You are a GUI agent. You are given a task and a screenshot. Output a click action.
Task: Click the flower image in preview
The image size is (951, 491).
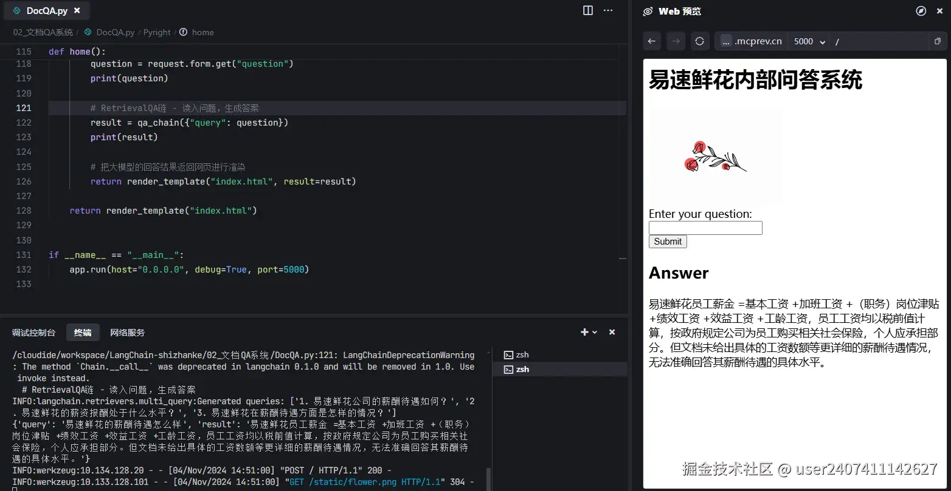[x=716, y=157]
